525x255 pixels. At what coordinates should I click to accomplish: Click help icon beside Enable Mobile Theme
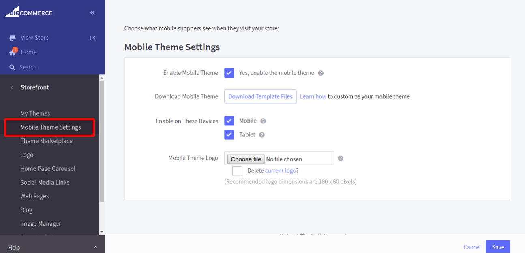pyautogui.click(x=321, y=73)
